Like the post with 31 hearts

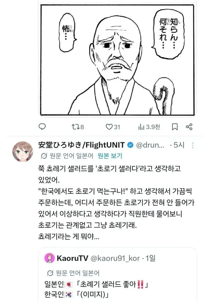pos(113,127)
